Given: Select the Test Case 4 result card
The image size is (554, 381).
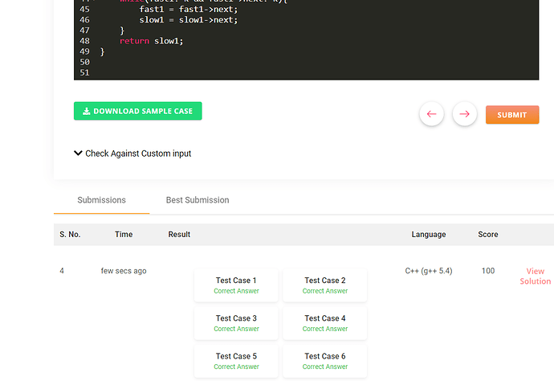Looking at the screenshot, I should (x=325, y=323).
